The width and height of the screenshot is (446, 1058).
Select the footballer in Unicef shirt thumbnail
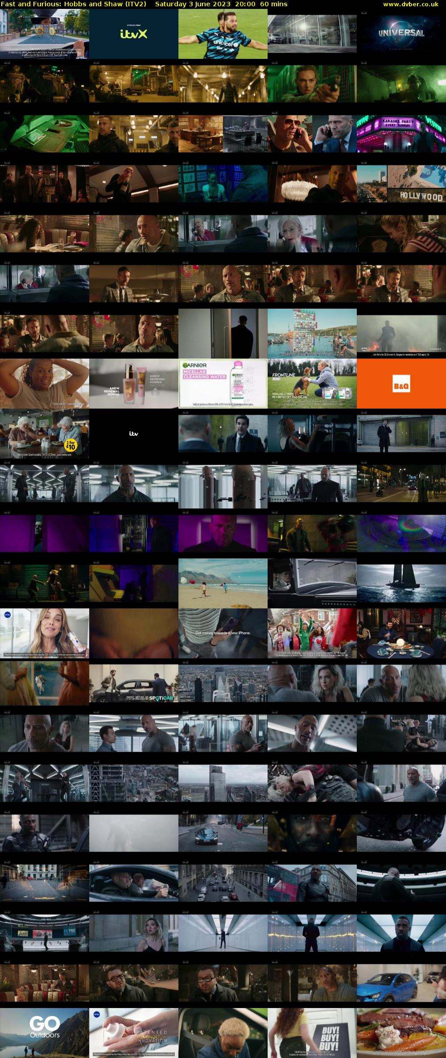pos(223,34)
